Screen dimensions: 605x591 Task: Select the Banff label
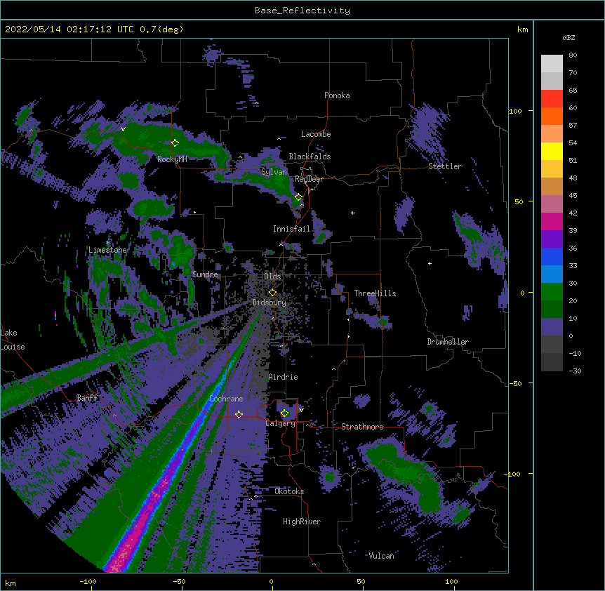[87, 398]
